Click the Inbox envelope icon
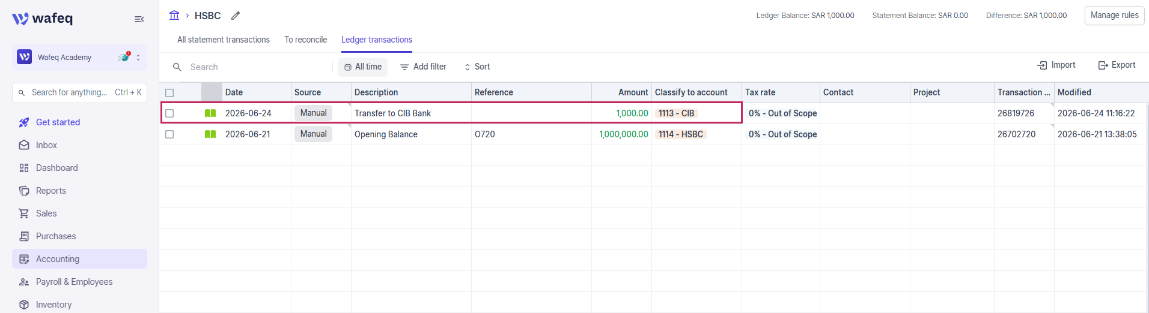 pos(24,145)
